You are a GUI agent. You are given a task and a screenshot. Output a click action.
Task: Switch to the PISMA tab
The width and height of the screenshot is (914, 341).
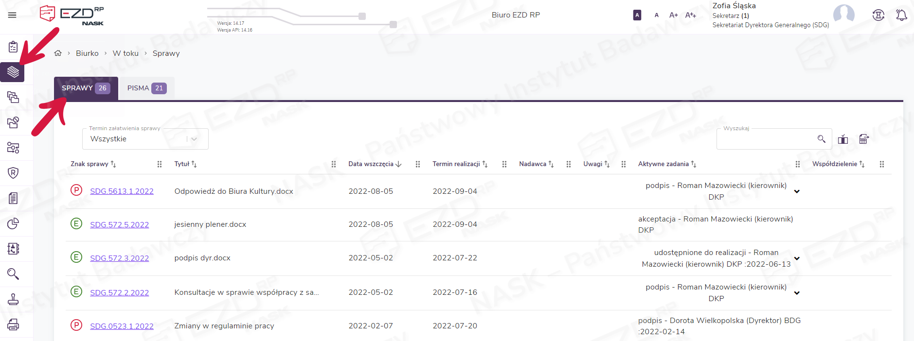146,88
